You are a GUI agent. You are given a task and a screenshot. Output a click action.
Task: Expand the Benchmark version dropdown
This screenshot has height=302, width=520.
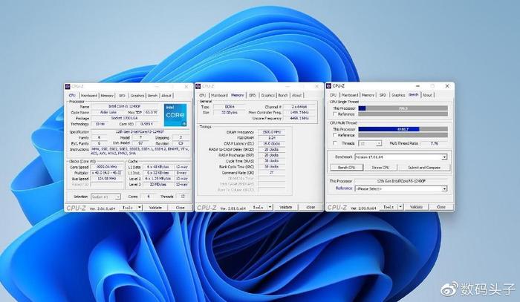401,157
